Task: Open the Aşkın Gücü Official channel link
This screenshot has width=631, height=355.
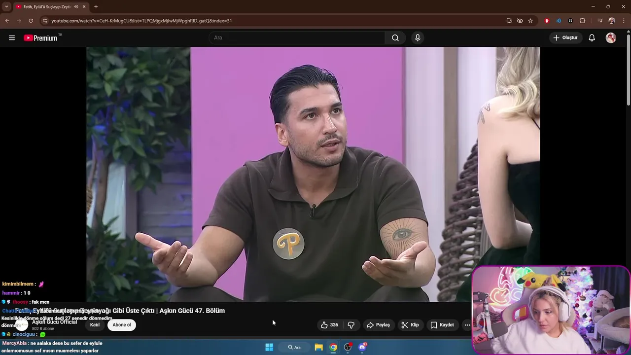Action: pos(54,321)
